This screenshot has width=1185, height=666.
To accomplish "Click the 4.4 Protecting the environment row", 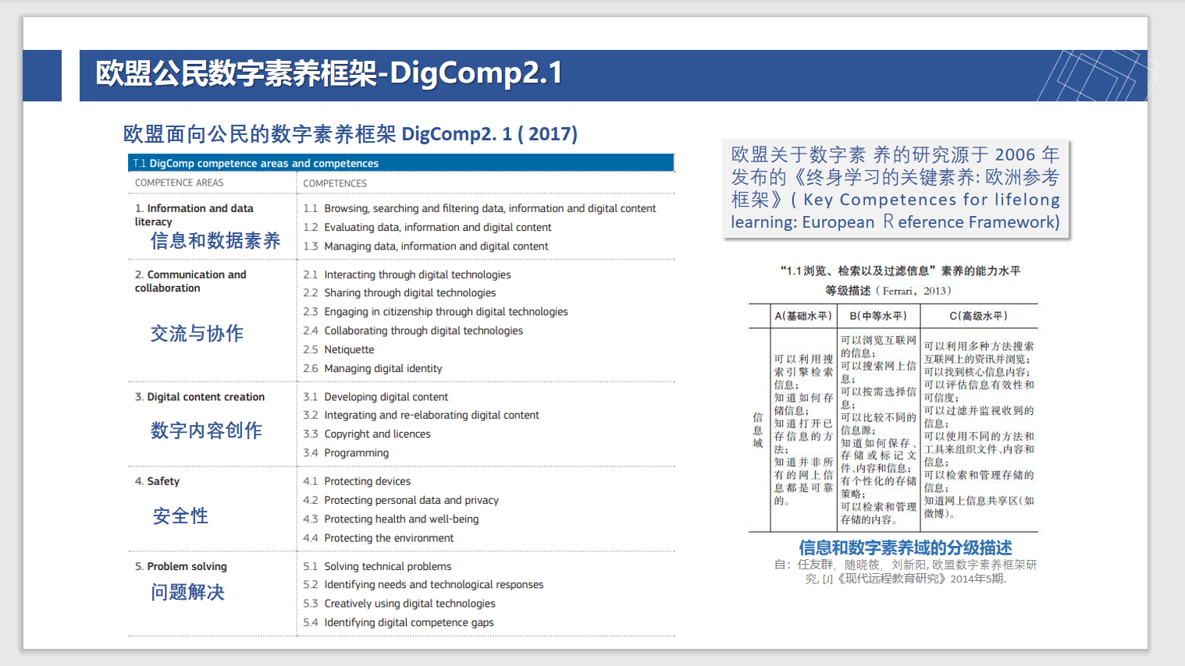I will click(379, 538).
